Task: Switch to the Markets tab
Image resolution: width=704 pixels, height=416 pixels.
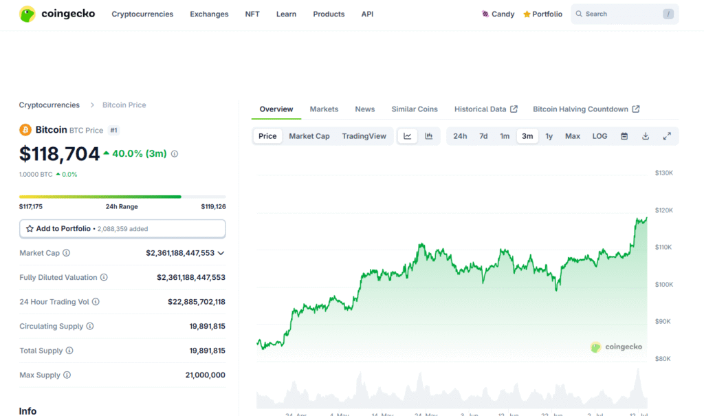Action: pyautogui.click(x=324, y=109)
